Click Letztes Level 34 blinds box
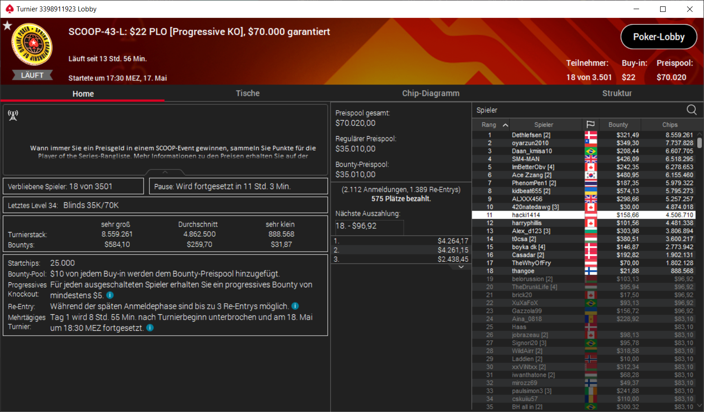This screenshot has width=704, height=412. pyautogui.click(x=165, y=205)
